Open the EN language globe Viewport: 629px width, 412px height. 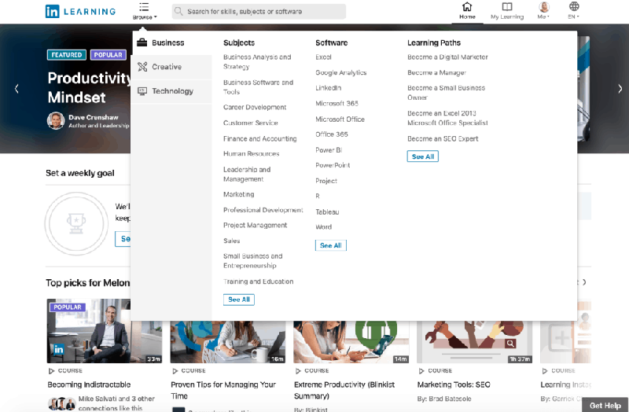click(x=574, y=6)
